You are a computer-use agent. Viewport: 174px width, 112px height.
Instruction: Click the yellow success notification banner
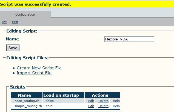[x=87, y=4]
